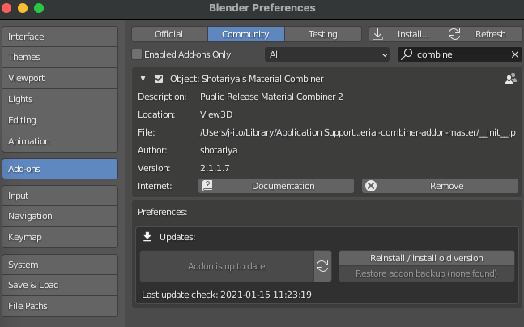The height and width of the screenshot is (327, 524).
Task: Click Remove add-on button
Action: (440, 186)
